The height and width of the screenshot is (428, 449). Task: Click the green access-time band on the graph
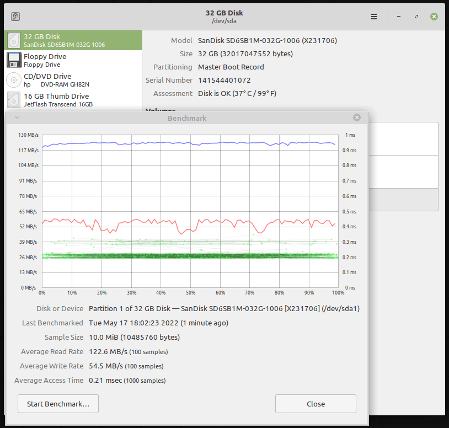point(190,256)
